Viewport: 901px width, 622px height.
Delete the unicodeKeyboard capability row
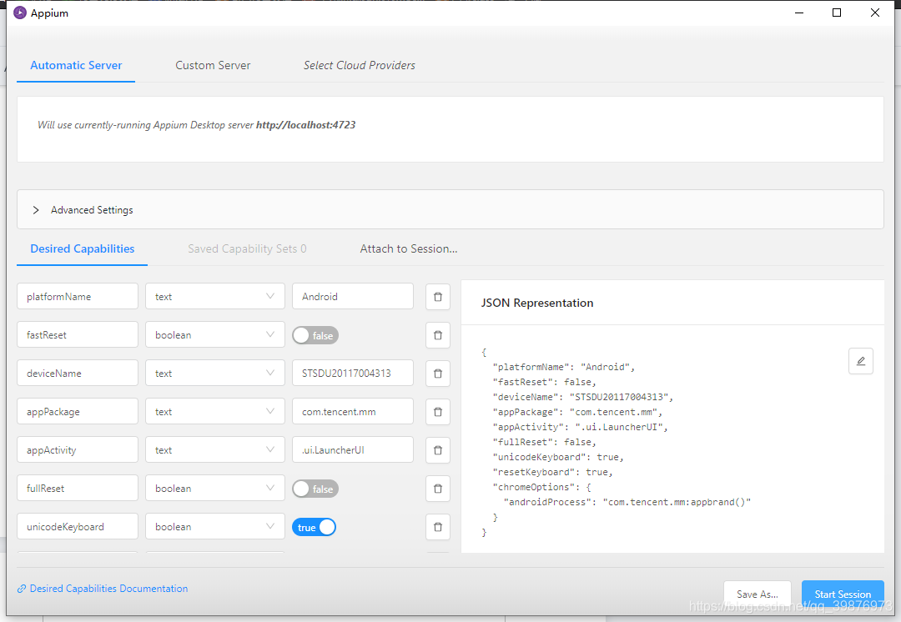click(438, 527)
